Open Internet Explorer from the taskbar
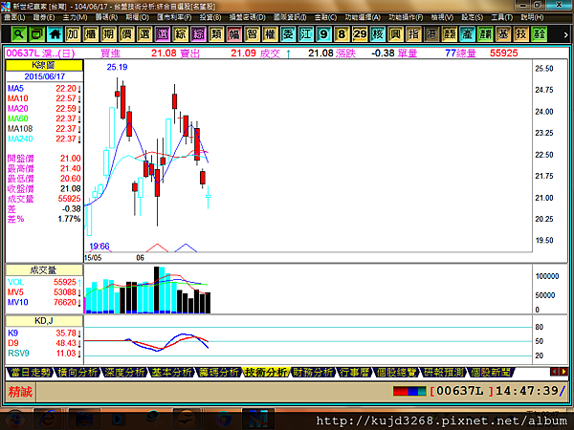 click(48, 419)
